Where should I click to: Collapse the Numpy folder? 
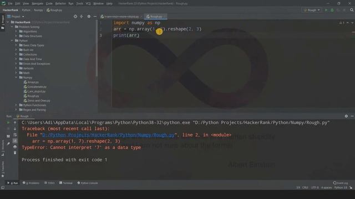pyautogui.click(x=16, y=77)
